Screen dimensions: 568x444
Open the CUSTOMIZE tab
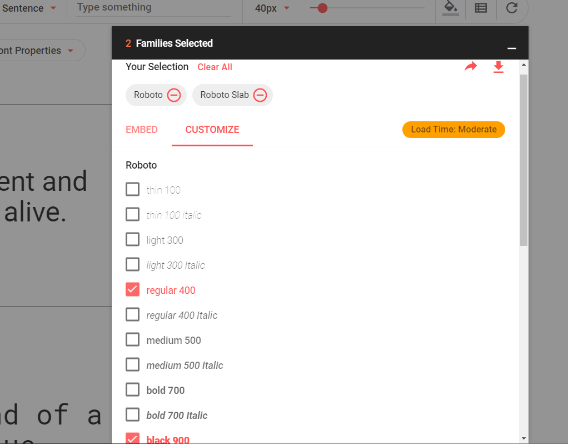click(212, 130)
